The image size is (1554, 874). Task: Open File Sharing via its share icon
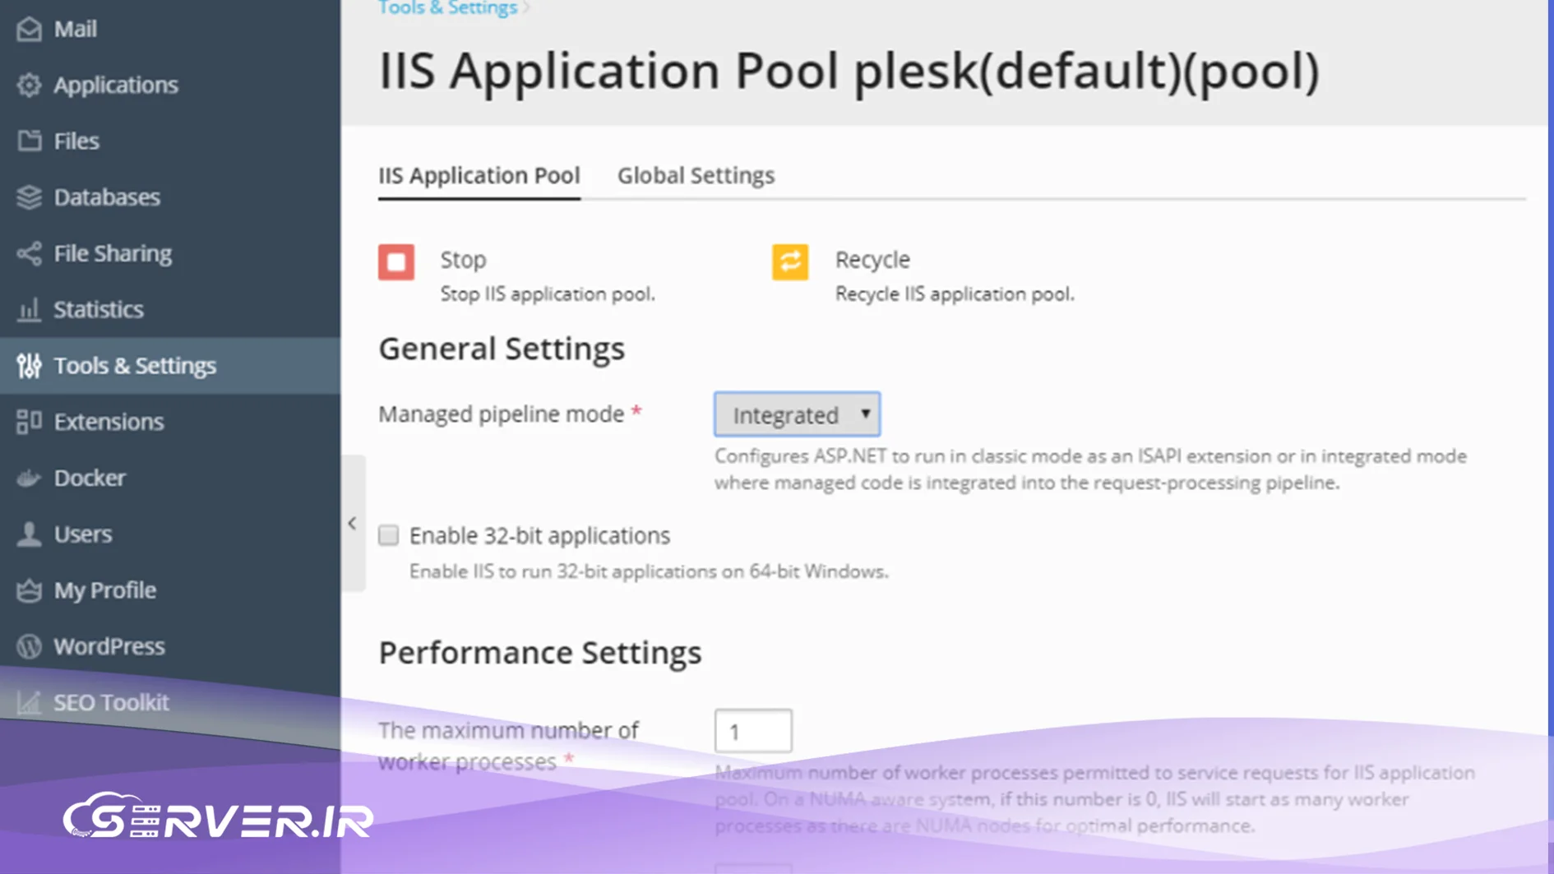[29, 253]
